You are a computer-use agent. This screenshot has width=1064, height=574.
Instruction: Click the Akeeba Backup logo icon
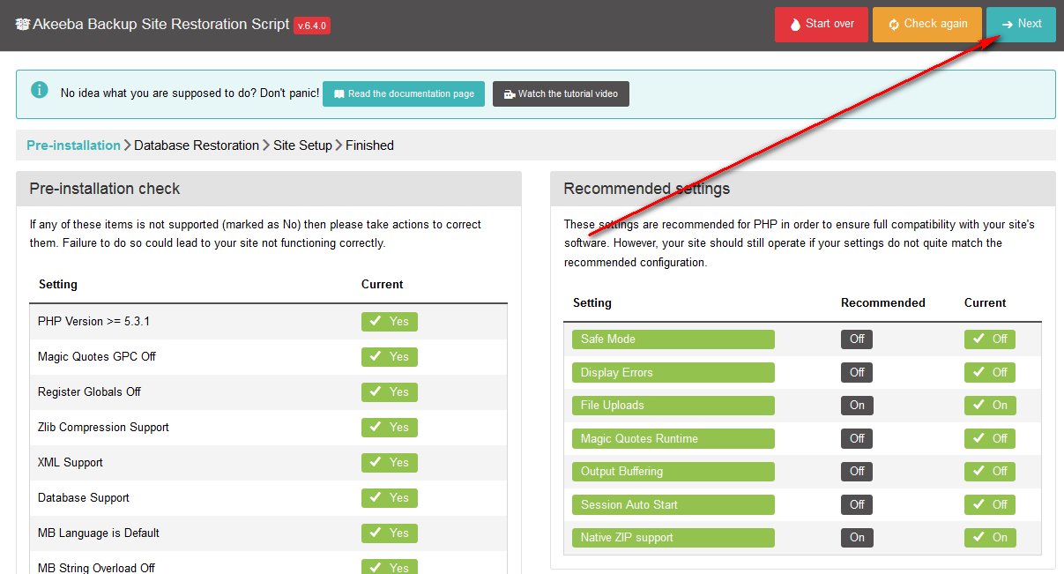[x=23, y=25]
